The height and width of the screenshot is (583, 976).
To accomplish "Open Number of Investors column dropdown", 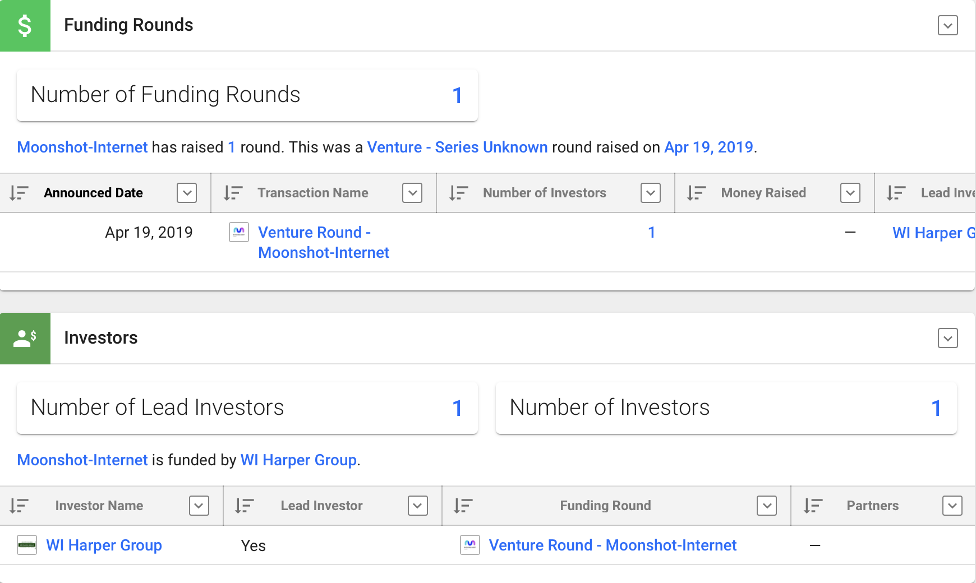I will click(651, 193).
